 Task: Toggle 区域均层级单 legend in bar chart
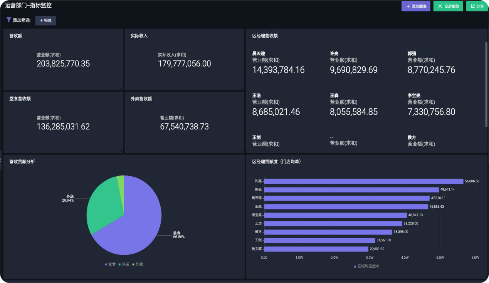[x=366, y=266]
